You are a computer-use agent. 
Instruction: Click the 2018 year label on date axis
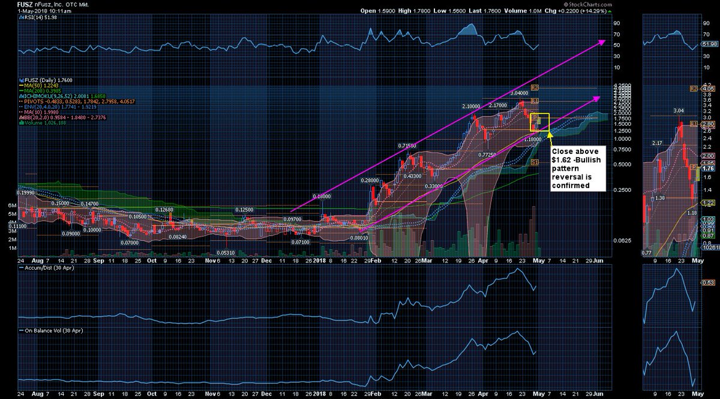coord(318,261)
